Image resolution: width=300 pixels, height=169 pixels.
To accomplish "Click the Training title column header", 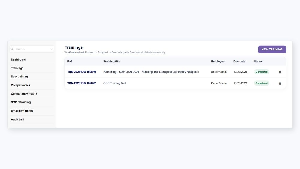I will pyautogui.click(x=112, y=62).
